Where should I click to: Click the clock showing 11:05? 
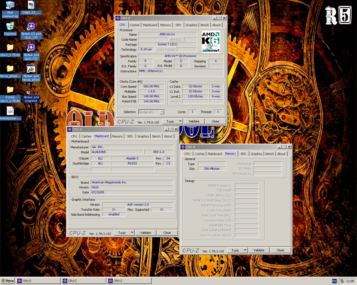coord(350,281)
